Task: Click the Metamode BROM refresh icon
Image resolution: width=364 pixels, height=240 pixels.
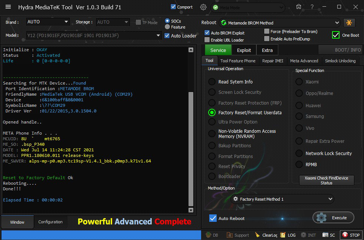Action: click(x=224, y=23)
